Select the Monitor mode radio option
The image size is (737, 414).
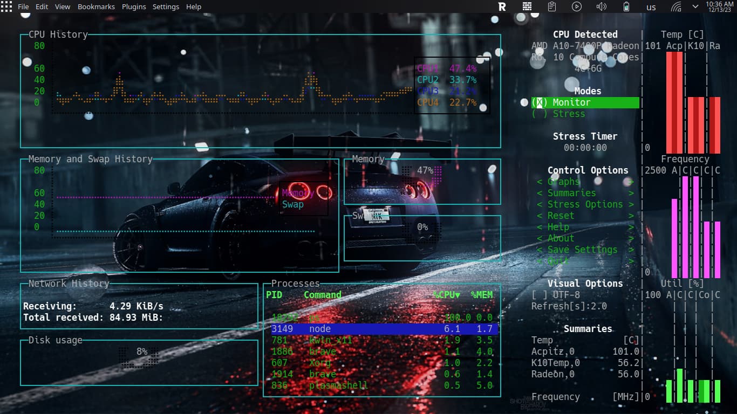[585, 102]
